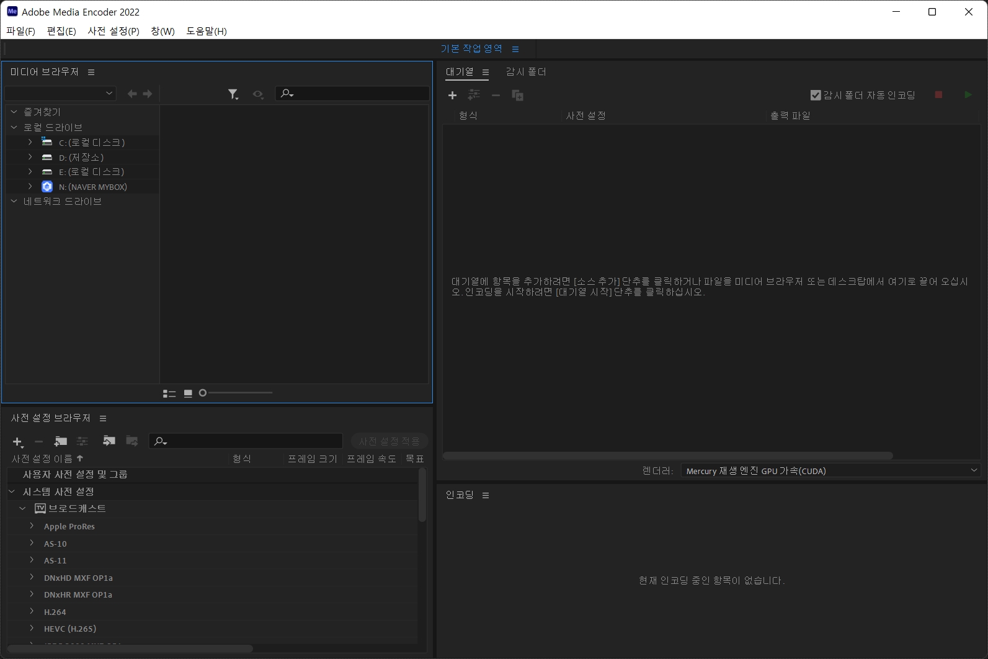Viewport: 988px width, 659px height.
Task: Expand the Apple ProRes preset group
Action: [x=32, y=526]
